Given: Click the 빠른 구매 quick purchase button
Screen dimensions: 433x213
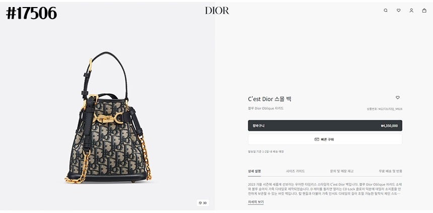Looking at the screenshot, I should point(325,139).
